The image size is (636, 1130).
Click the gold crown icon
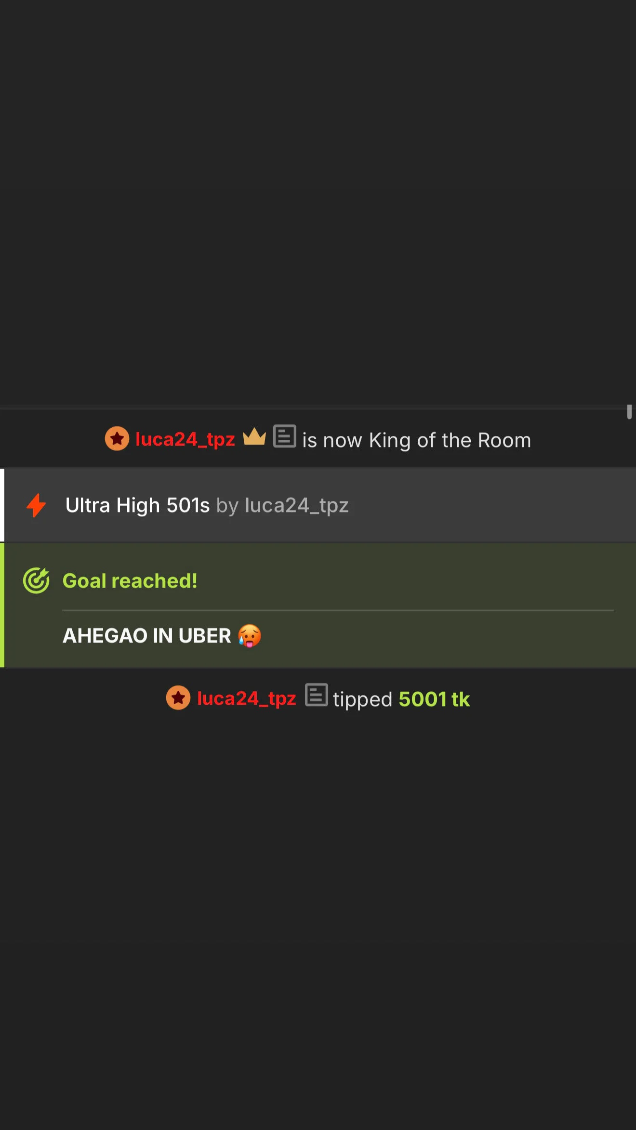254,437
